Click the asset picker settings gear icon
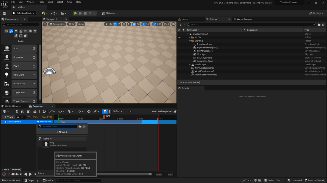Viewport: 327px width, 183px height. (x=84, y=127)
